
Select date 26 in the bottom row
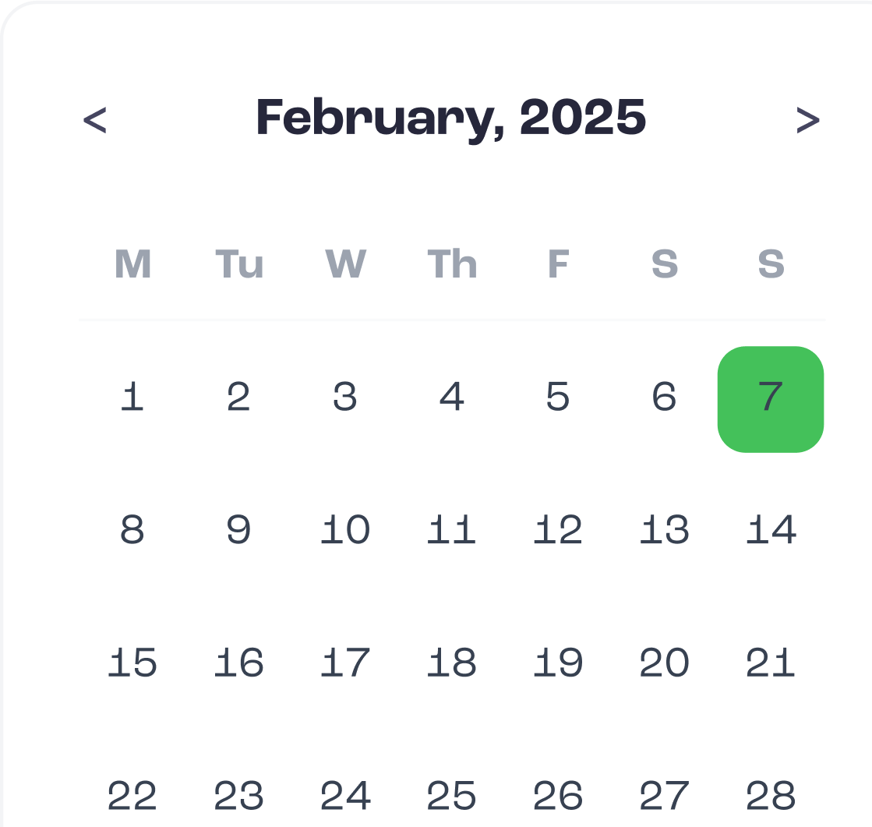pos(558,795)
